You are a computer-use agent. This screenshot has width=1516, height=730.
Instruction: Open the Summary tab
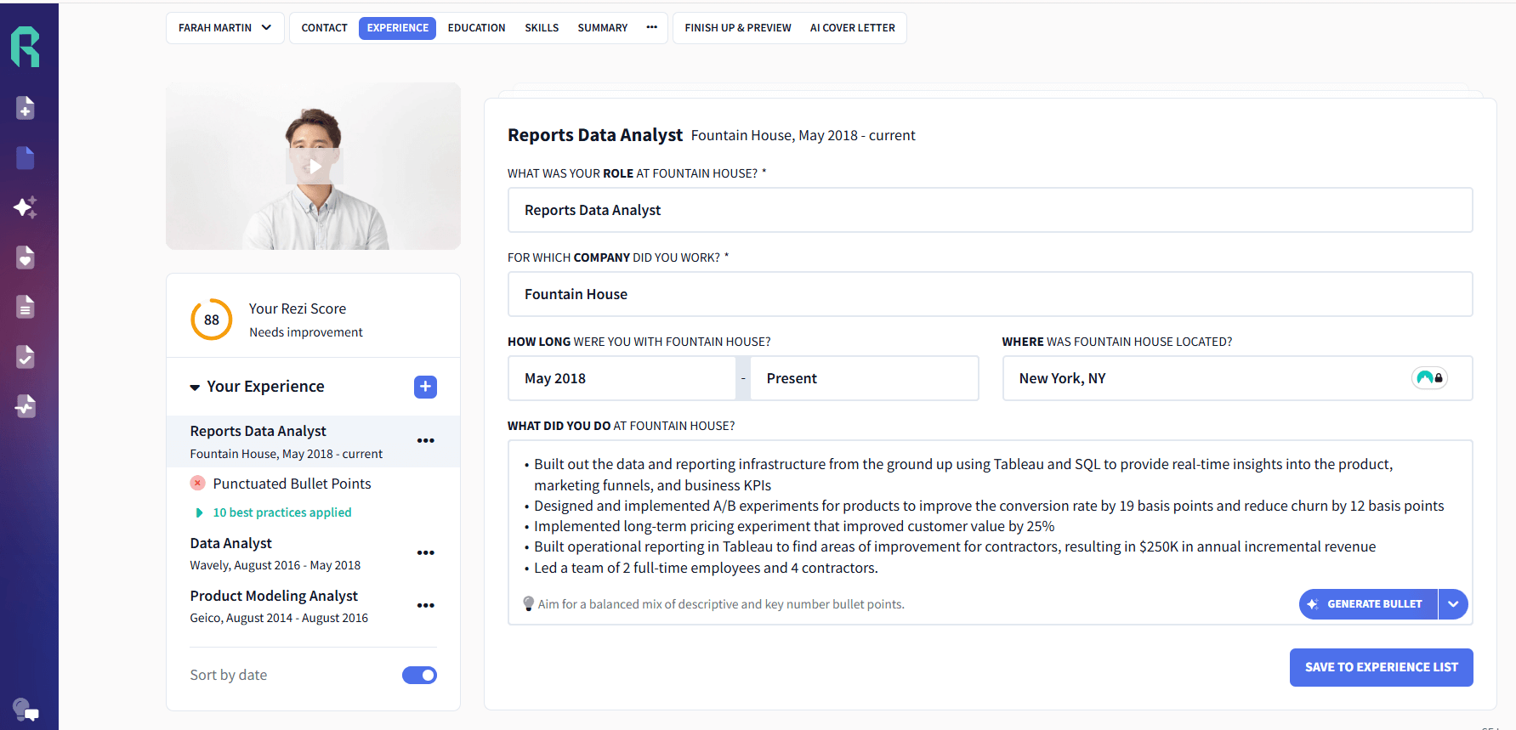coord(603,28)
